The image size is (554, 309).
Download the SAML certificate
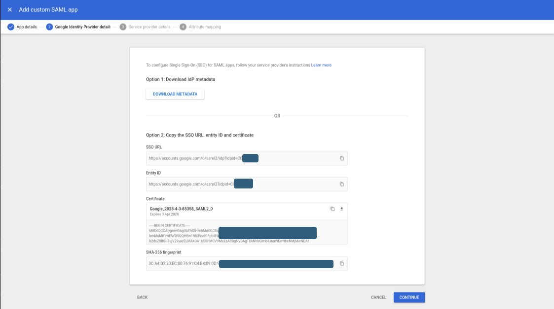(x=341, y=209)
